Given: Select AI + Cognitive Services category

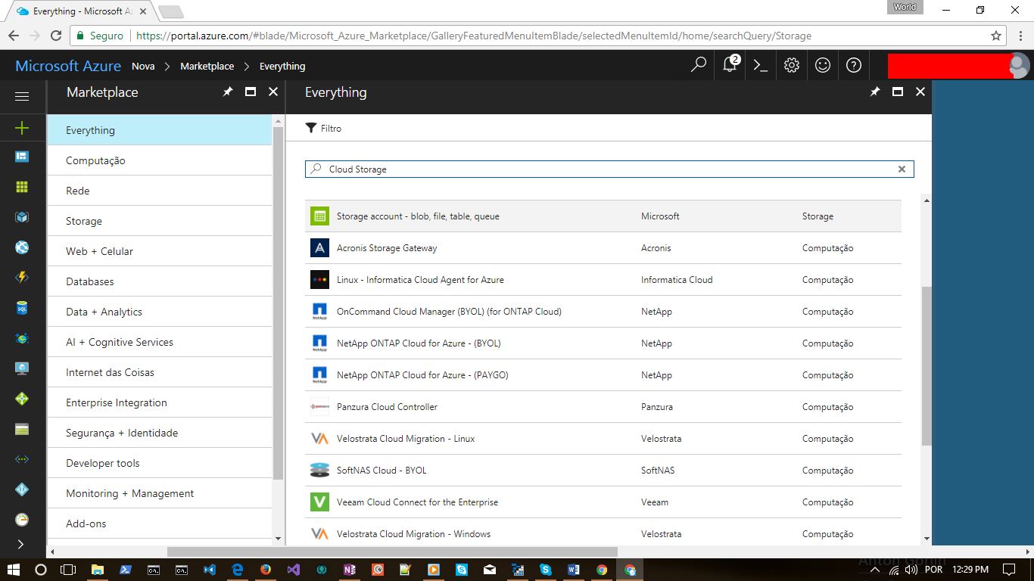Looking at the screenshot, I should coord(159,342).
